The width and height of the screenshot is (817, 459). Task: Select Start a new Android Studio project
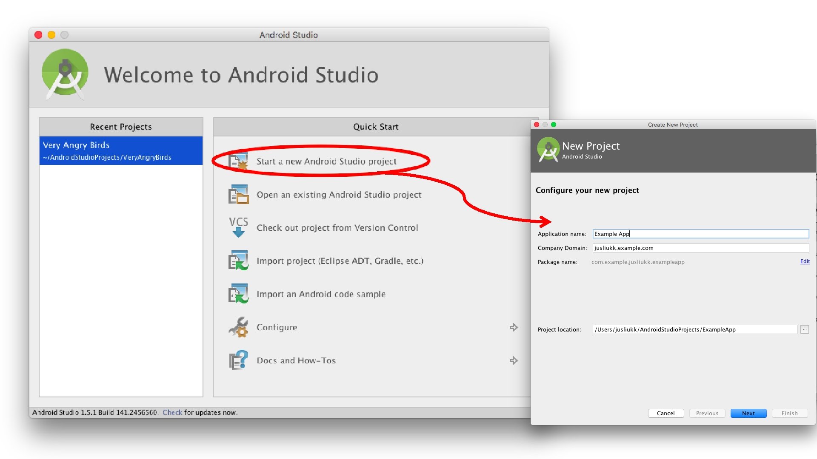click(x=326, y=161)
